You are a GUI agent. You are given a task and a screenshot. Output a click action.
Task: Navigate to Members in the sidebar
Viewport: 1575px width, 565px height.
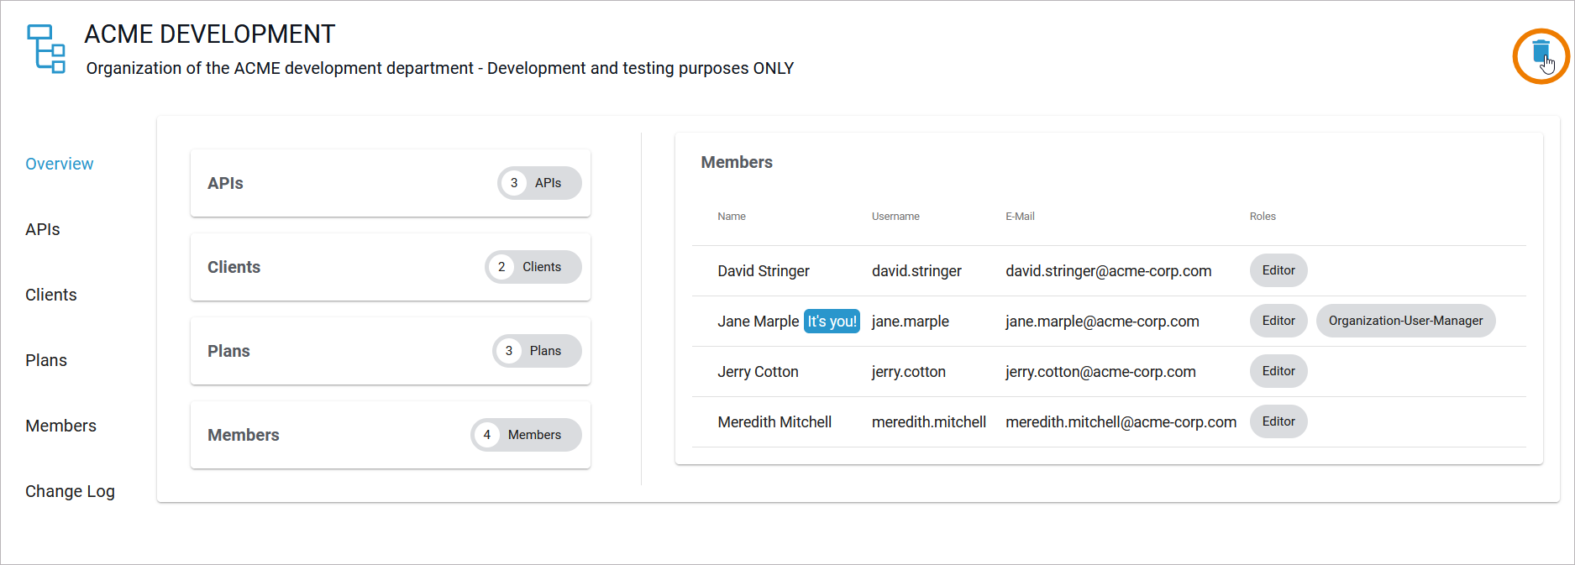pos(60,426)
